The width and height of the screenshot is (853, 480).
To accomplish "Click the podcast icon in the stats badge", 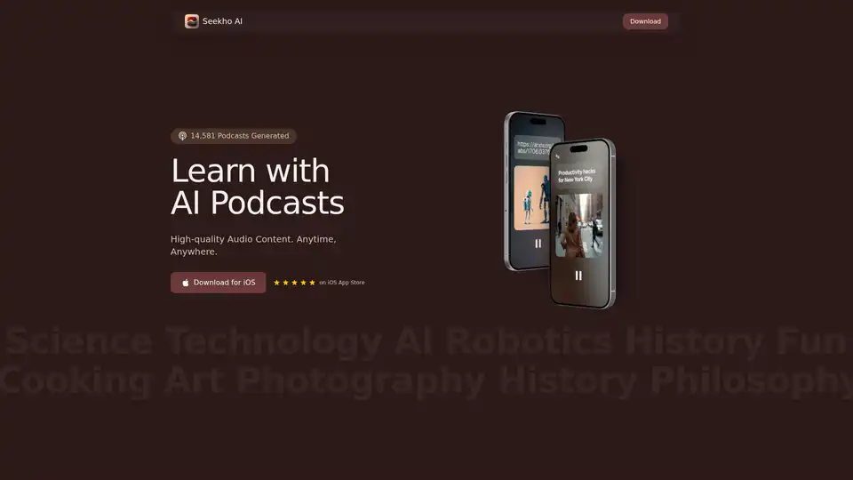I will 182,136.
